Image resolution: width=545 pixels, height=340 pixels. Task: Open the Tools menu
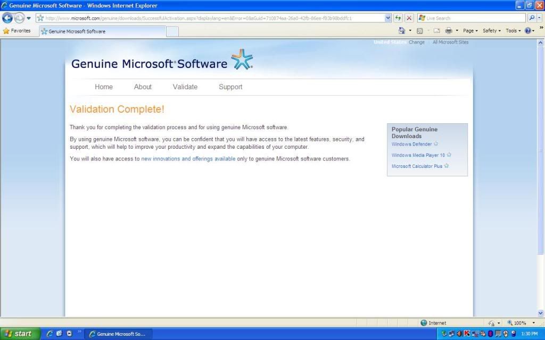point(513,31)
